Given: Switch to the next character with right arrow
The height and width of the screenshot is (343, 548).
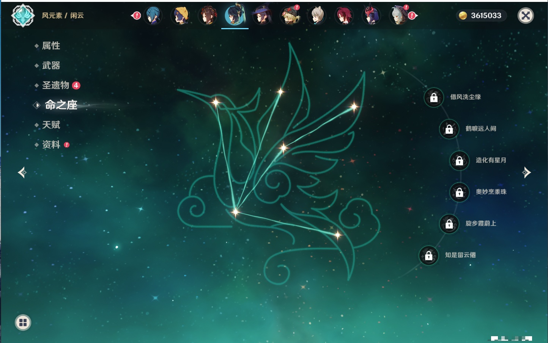Looking at the screenshot, I should (526, 172).
